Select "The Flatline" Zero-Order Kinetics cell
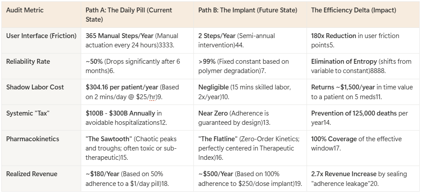This screenshot has height=193, width=421. [x=249, y=148]
